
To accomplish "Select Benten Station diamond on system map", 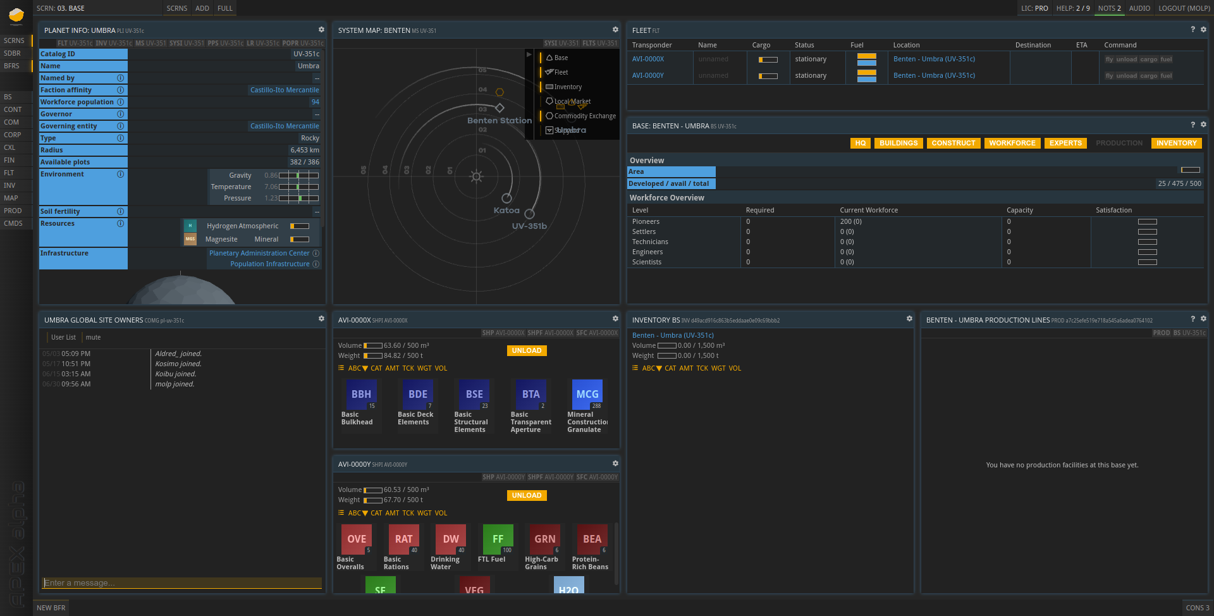I will [x=500, y=108].
